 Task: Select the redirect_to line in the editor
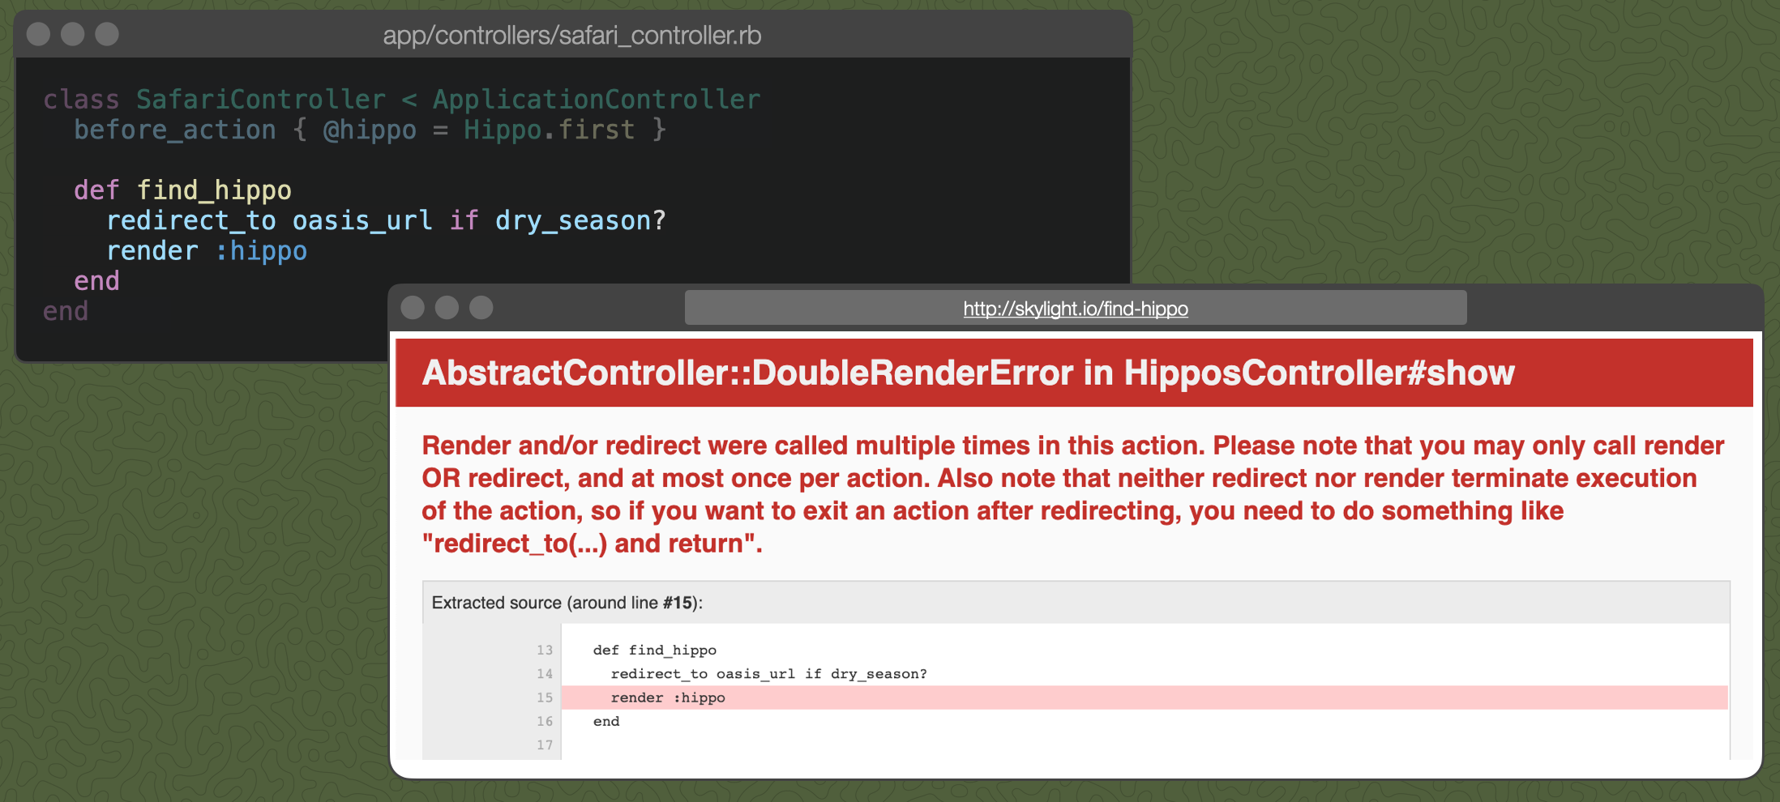tap(387, 220)
